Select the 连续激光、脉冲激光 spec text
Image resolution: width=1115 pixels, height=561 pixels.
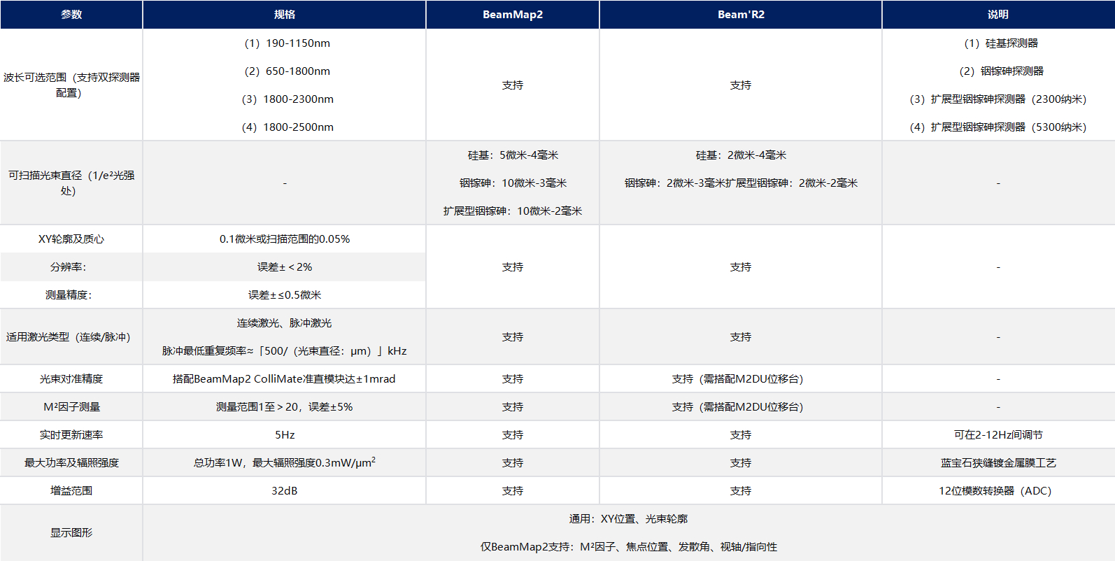pyautogui.click(x=285, y=323)
